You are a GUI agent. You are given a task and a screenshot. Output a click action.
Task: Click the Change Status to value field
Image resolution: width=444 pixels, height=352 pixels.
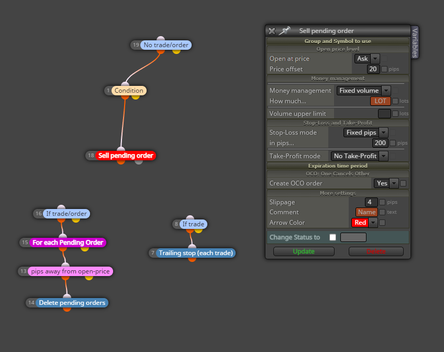pyautogui.click(x=353, y=237)
